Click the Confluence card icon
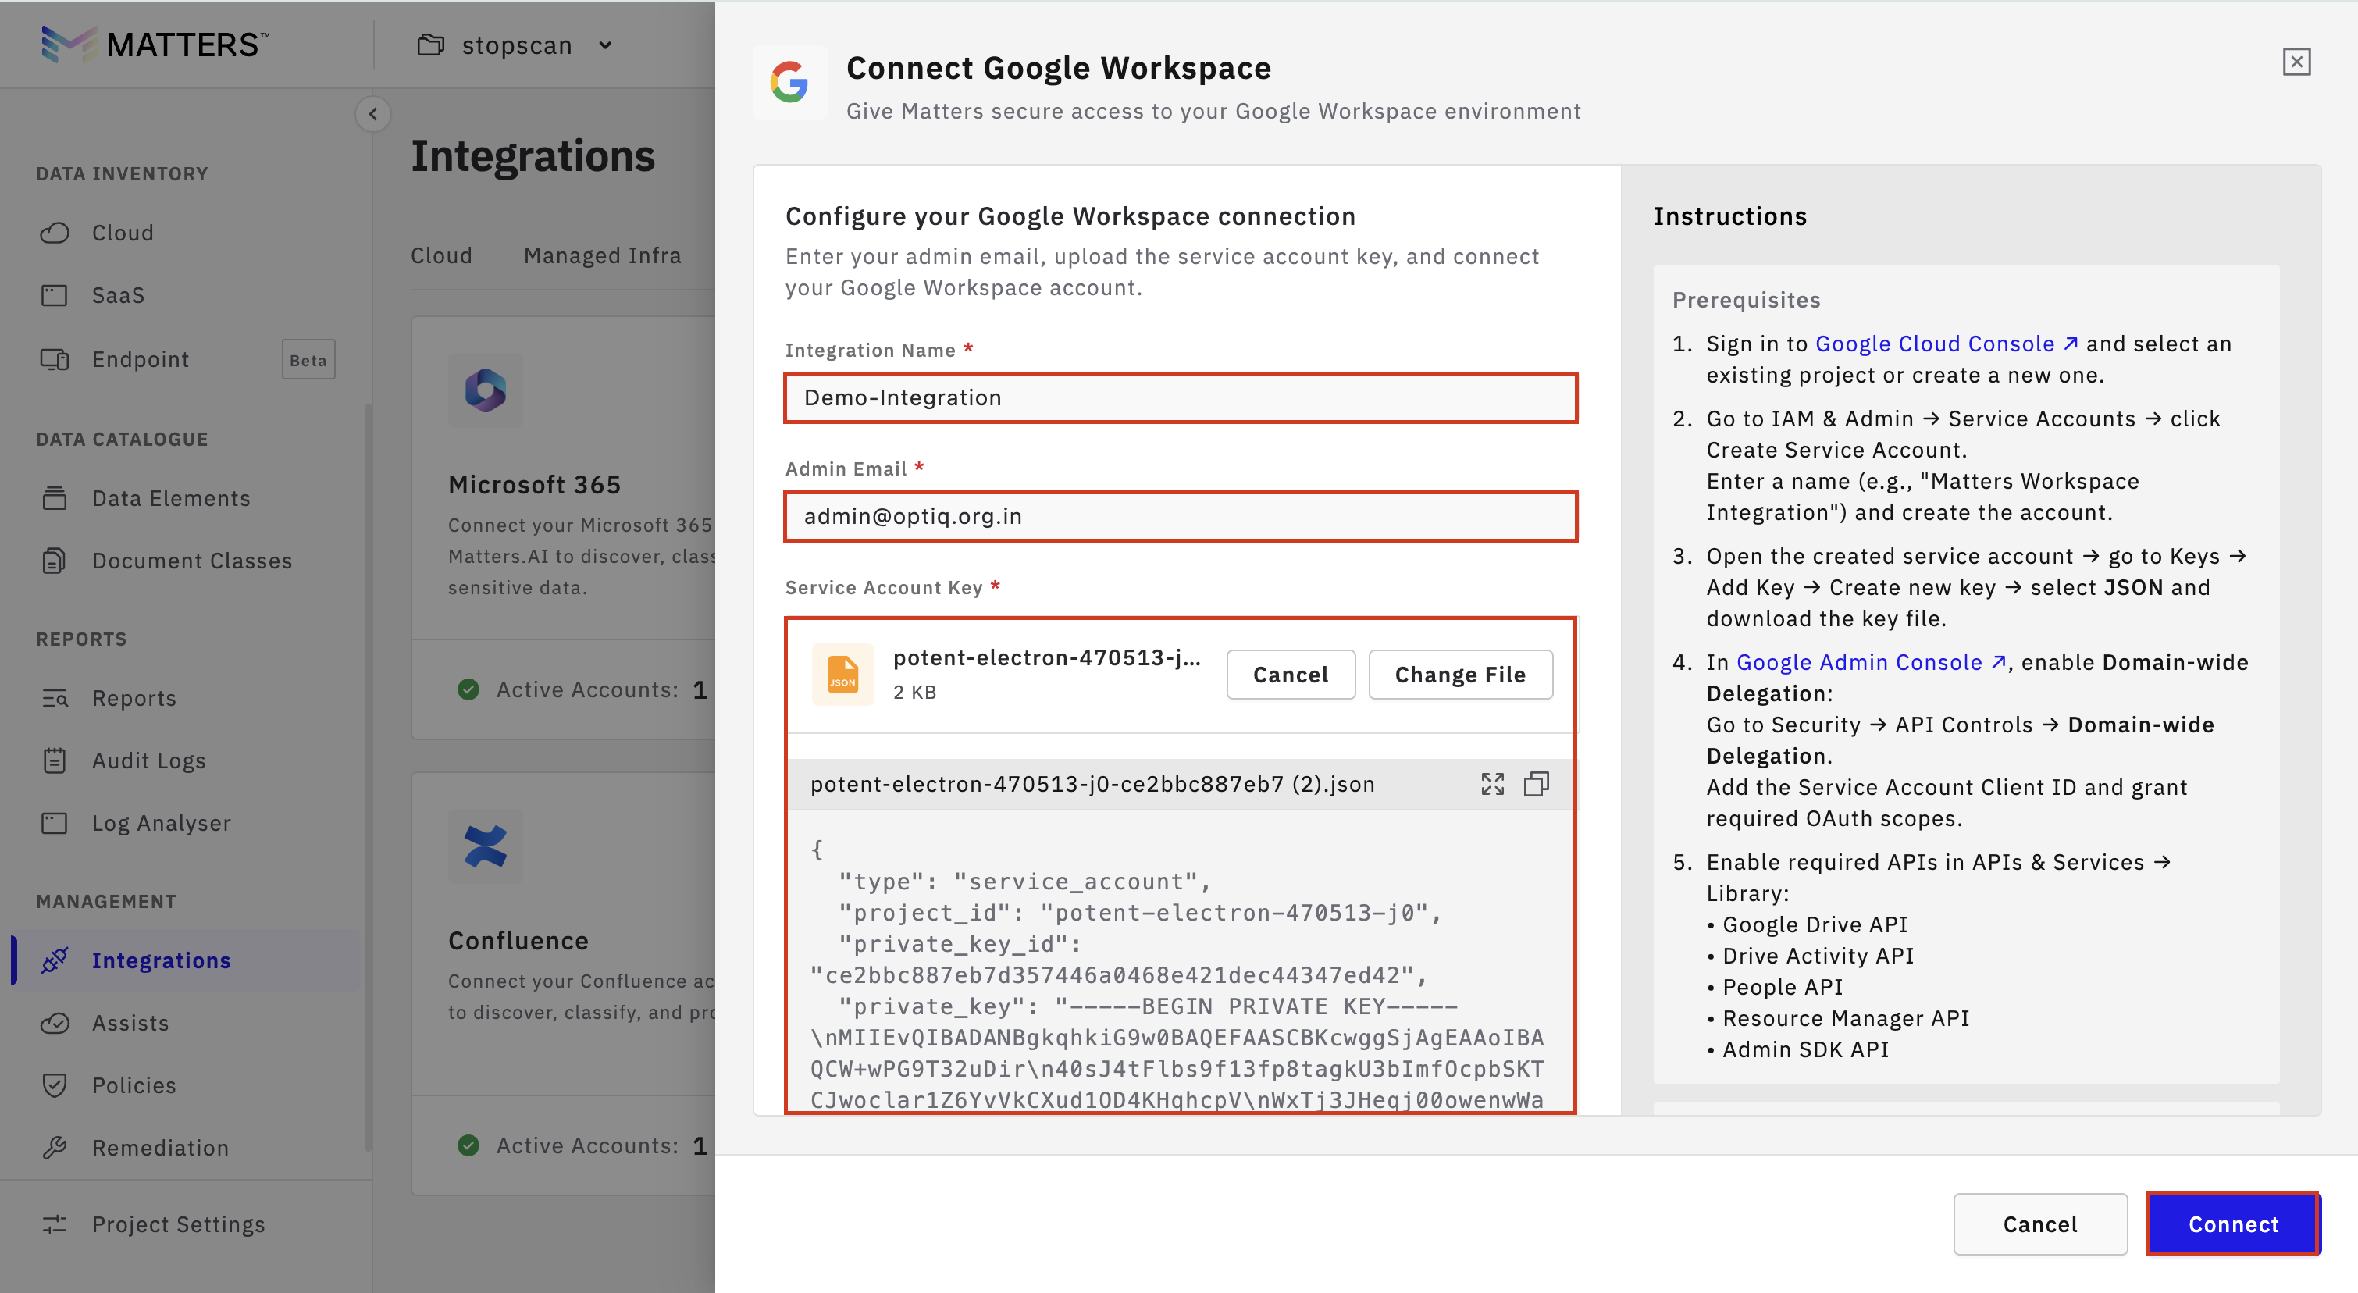This screenshot has width=2358, height=1293. [x=485, y=846]
